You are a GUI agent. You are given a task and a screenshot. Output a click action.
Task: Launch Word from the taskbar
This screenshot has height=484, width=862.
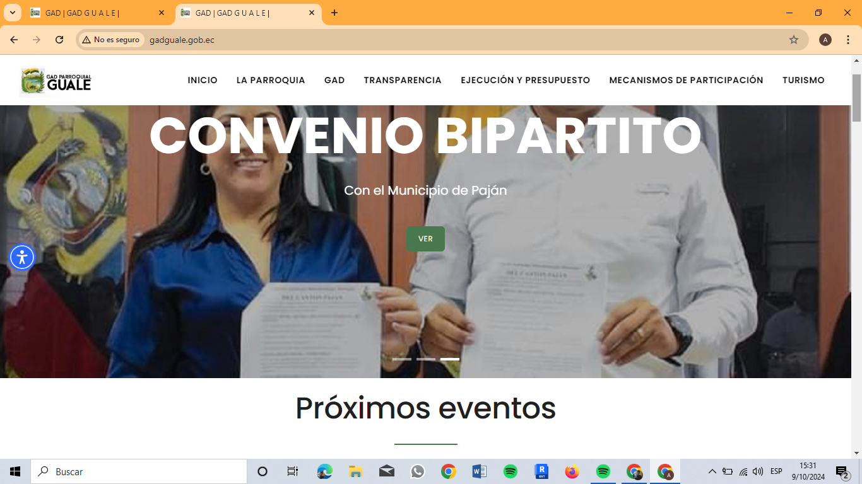click(479, 471)
